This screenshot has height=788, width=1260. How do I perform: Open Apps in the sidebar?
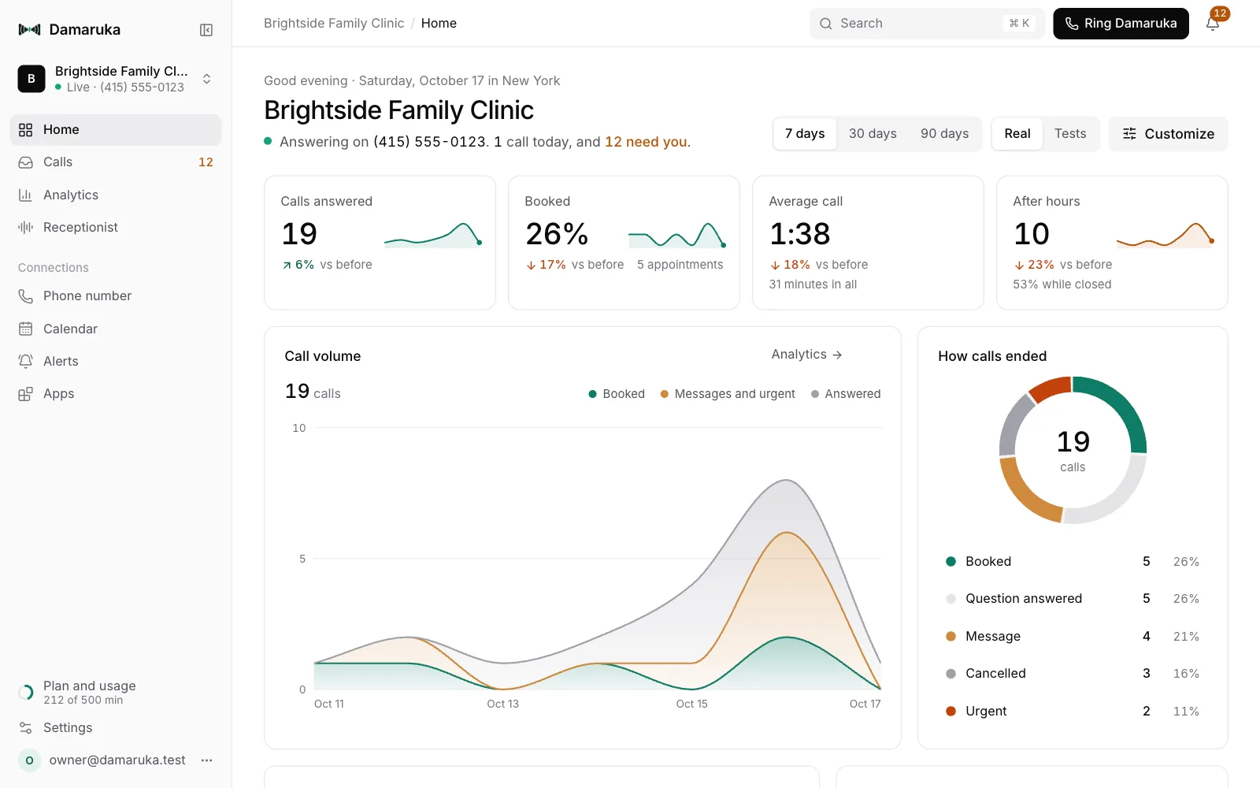click(x=116, y=394)
